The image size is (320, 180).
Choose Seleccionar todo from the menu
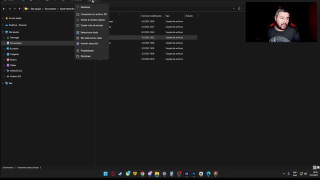click(x=91, y=32)
